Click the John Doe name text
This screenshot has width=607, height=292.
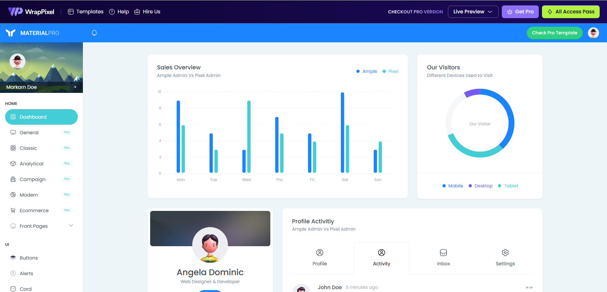(330, 287)
